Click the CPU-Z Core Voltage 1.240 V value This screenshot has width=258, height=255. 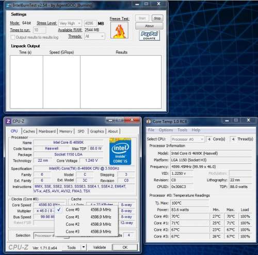tap(91, 161)
